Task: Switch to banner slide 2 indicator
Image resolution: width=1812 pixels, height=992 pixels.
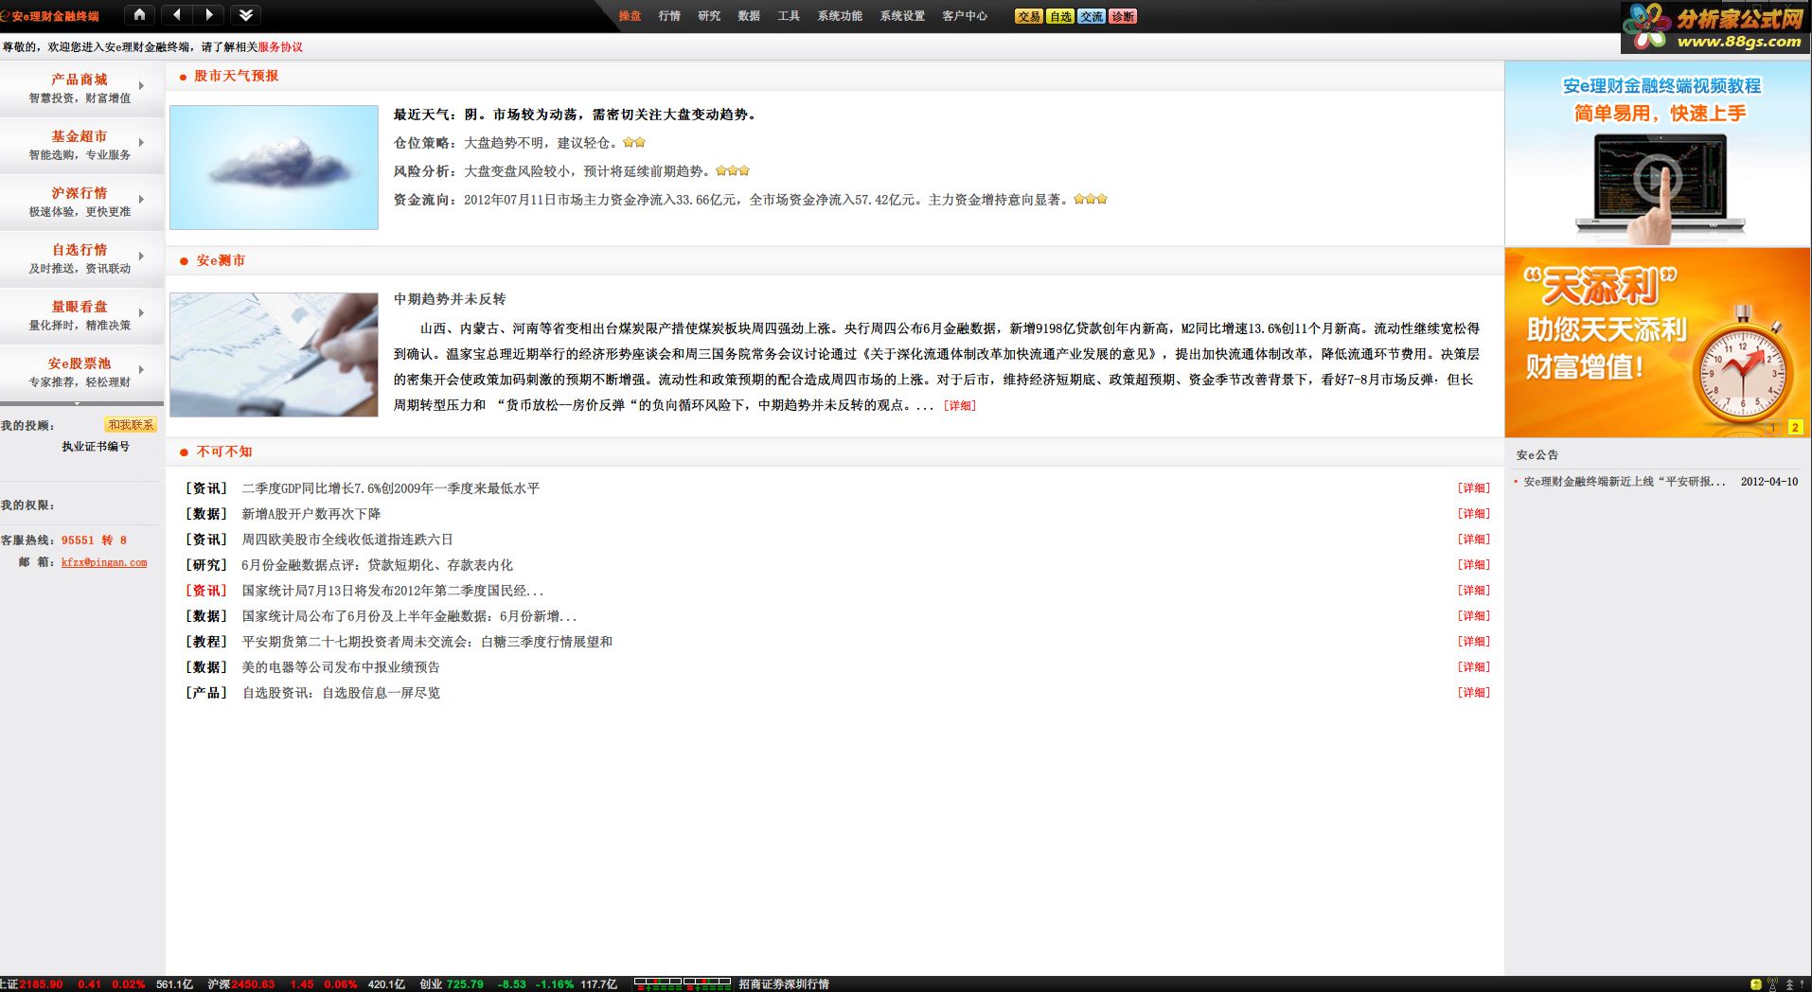Action: (x=1795, y=427)
